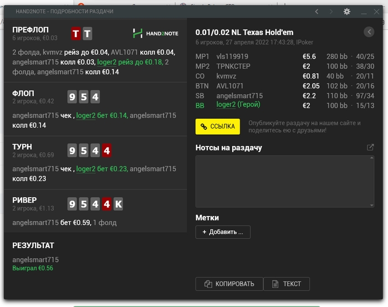Go to the previous hand arrow
The width and height of the screenshot is (388, 307).
click(x=316, y=12)
